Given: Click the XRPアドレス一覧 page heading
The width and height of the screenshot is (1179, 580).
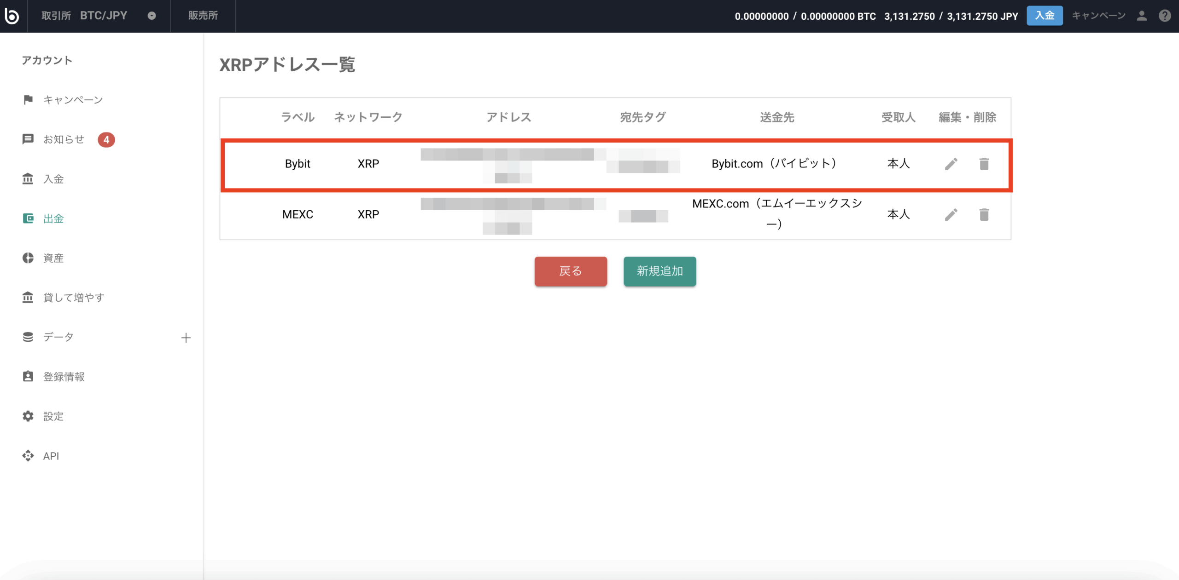Looking at the screenshot, I should tap(287, 64).
